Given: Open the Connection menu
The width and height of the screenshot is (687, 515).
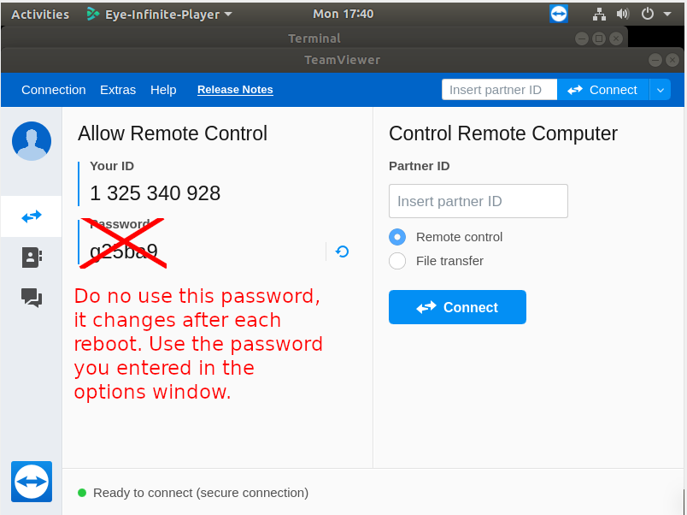Looking at the screenshot, I should click(54, 90).
